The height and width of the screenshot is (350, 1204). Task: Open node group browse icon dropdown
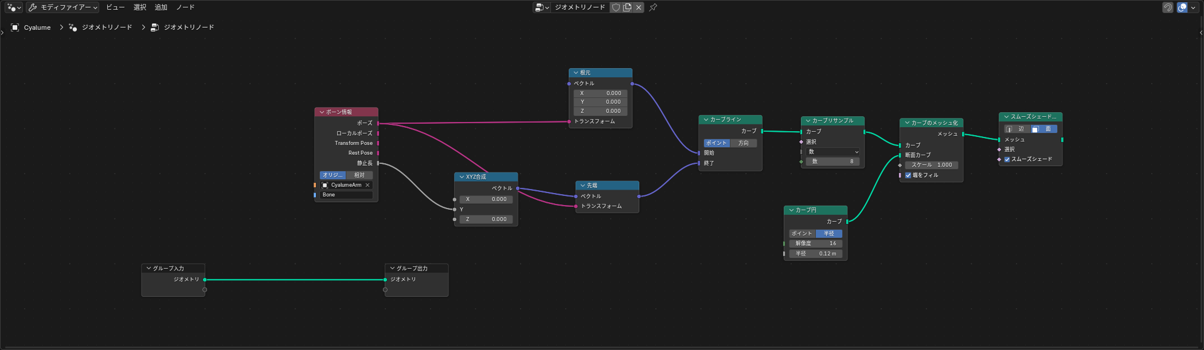(542, 7)
